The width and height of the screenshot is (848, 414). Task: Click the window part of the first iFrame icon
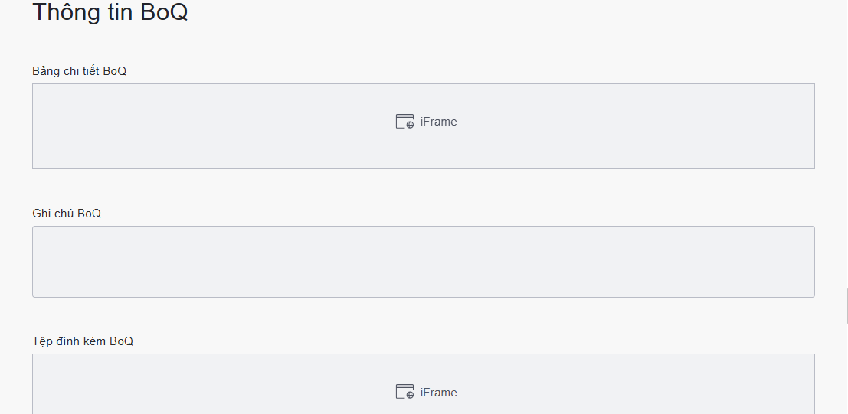click(401, 119)
